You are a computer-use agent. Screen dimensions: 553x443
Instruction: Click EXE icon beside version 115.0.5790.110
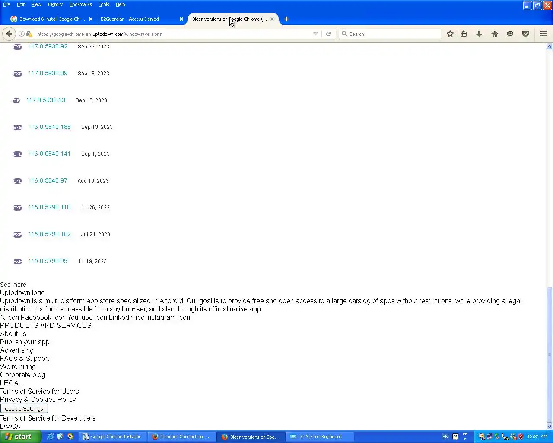click(x=17, y=208)
